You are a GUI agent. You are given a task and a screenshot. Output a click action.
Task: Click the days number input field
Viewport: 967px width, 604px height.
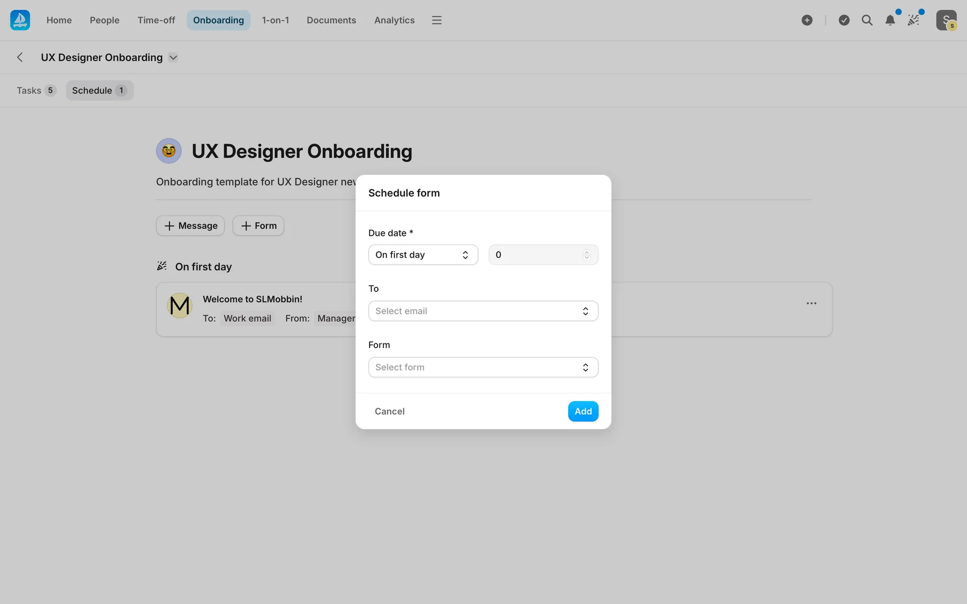(x=534, y=255)
